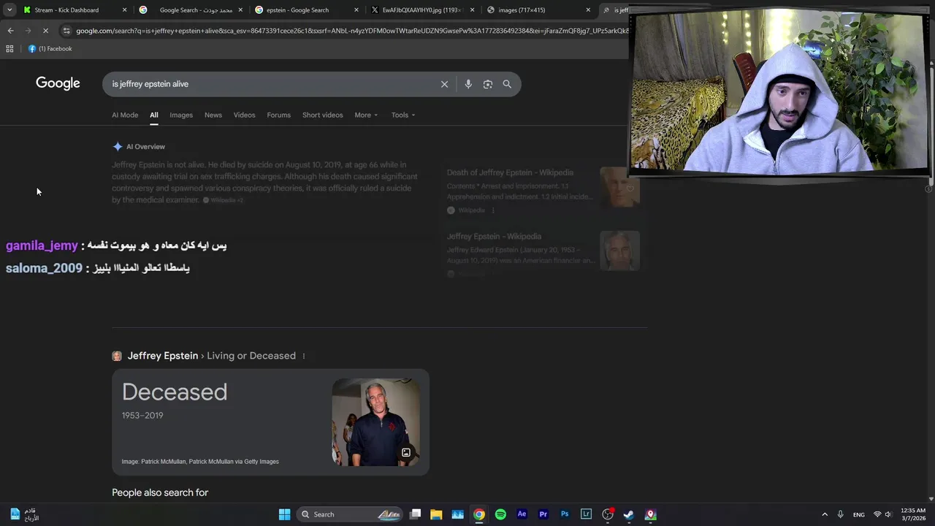Go back to the previous page
Screen dimensions: 935x526
click(x=10, y=31)
